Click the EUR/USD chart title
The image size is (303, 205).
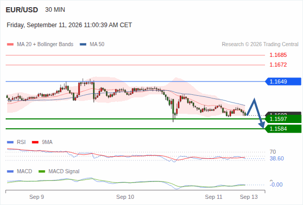point(22,10)
